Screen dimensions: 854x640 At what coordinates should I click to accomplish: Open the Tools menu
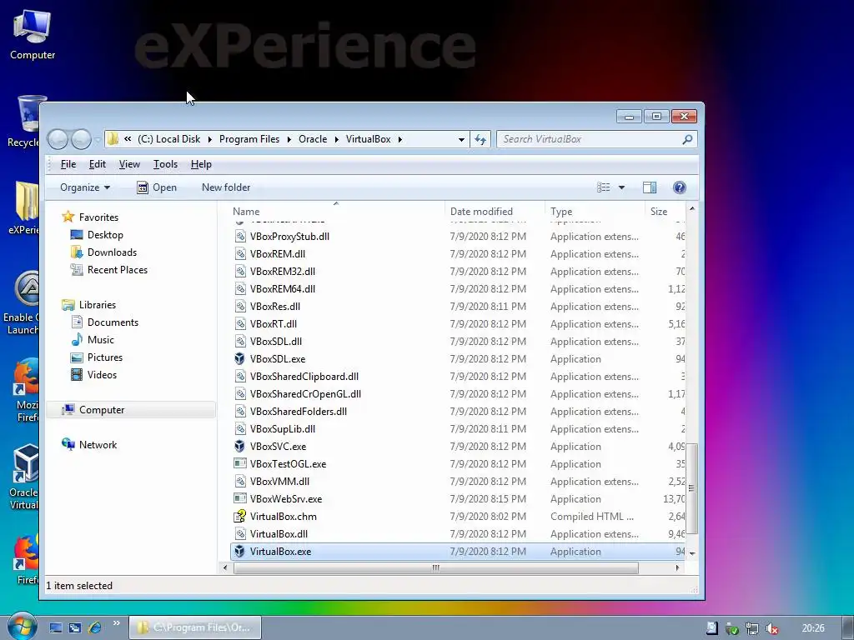tap(165, 164)
